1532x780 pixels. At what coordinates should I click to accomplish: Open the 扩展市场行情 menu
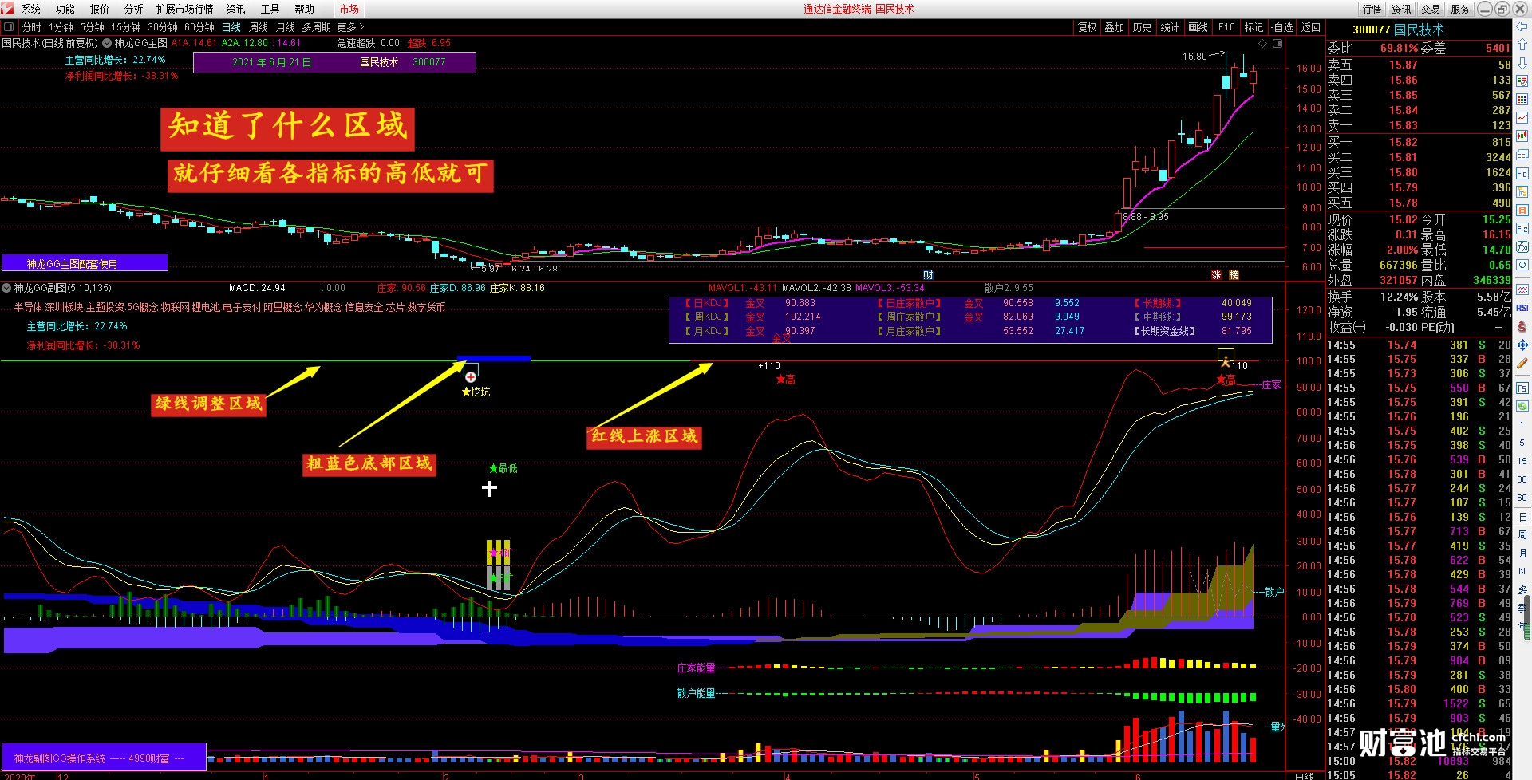tap(184, 9)
